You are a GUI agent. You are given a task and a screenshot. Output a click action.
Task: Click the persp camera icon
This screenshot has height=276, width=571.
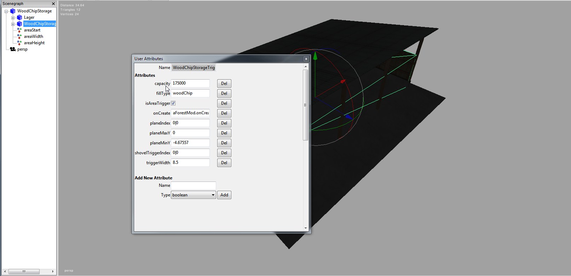point(13,49)
